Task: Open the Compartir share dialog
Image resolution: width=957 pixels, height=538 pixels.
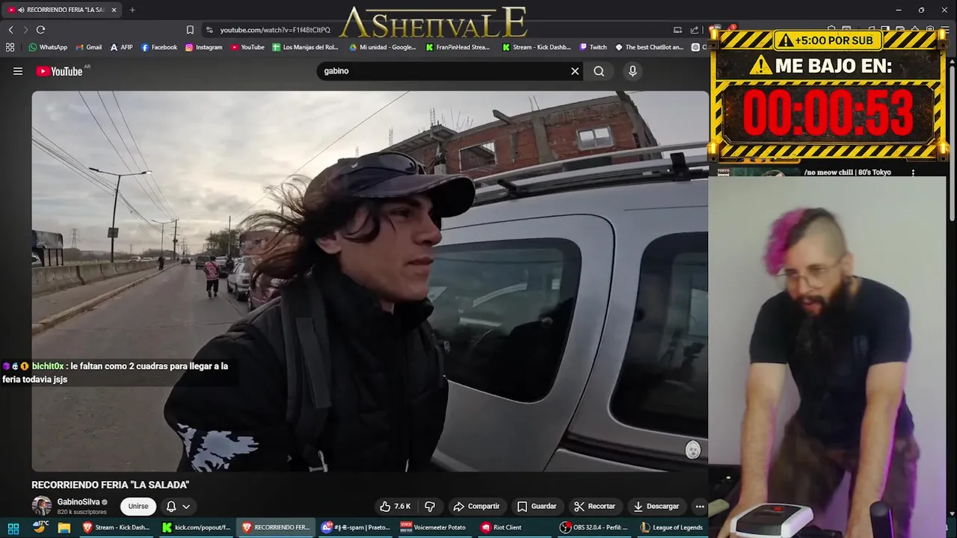Action: click(x=476, y=506)
